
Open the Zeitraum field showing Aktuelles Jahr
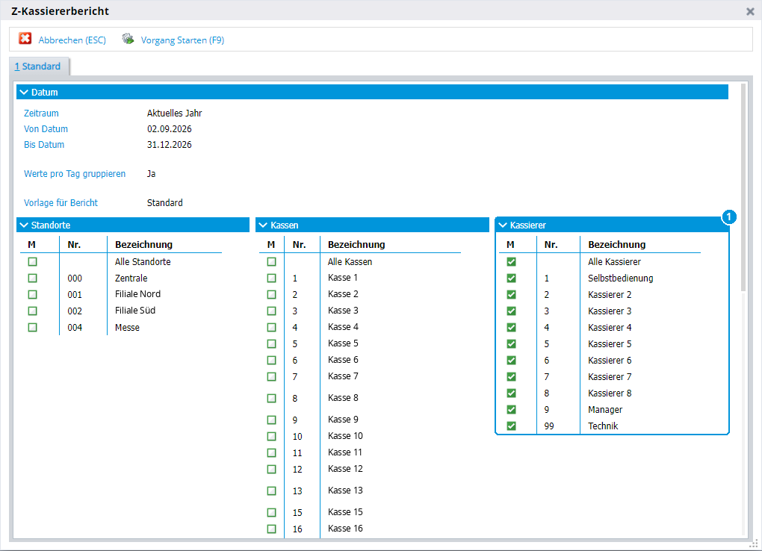(175, 113)
